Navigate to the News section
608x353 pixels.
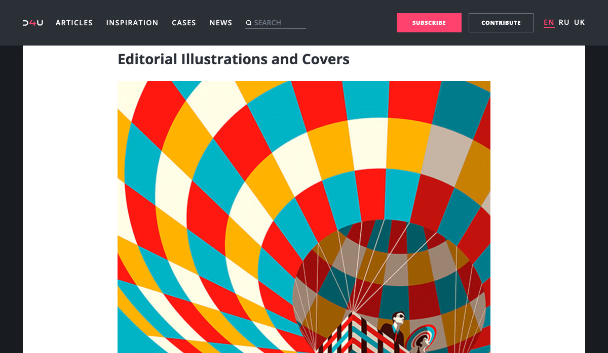(221, 23)
